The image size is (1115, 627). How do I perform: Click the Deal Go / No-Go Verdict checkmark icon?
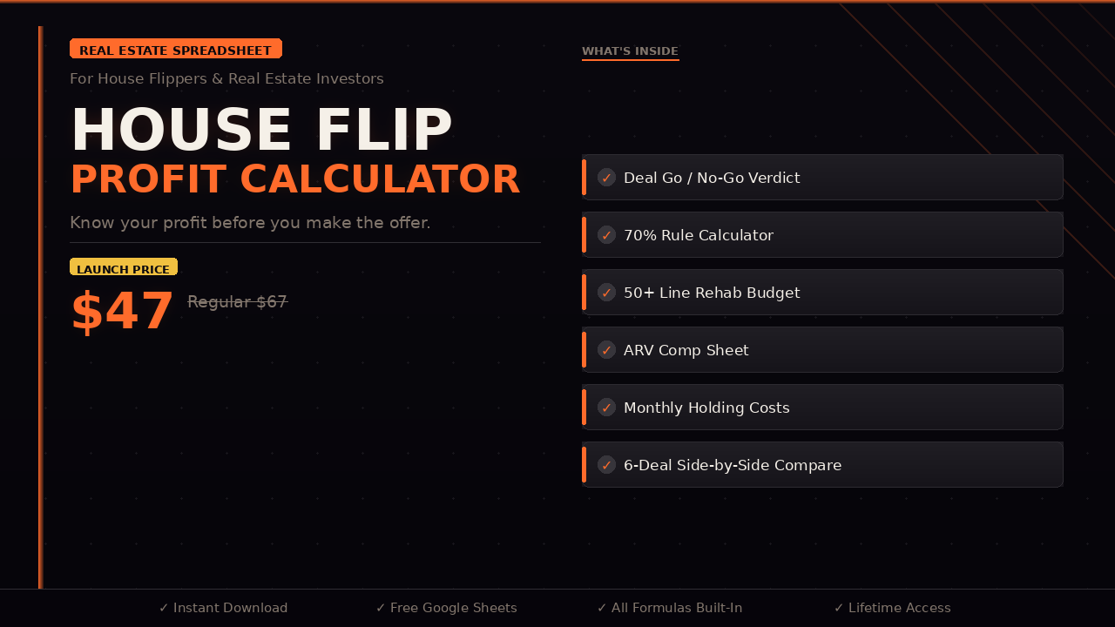coord(606,178)
